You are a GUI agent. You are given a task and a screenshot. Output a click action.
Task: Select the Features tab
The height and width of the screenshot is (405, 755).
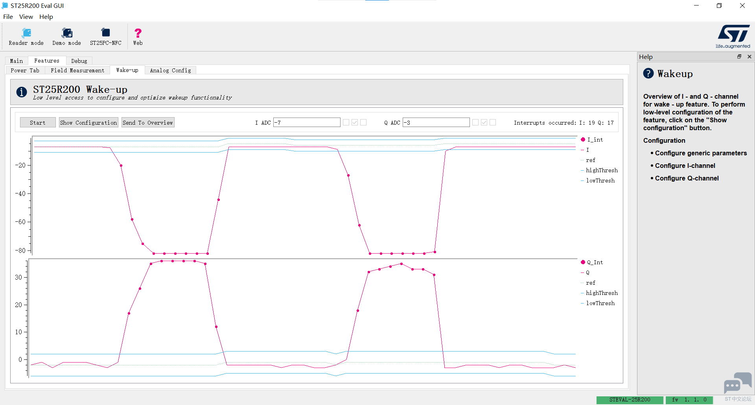click(47, 61)
